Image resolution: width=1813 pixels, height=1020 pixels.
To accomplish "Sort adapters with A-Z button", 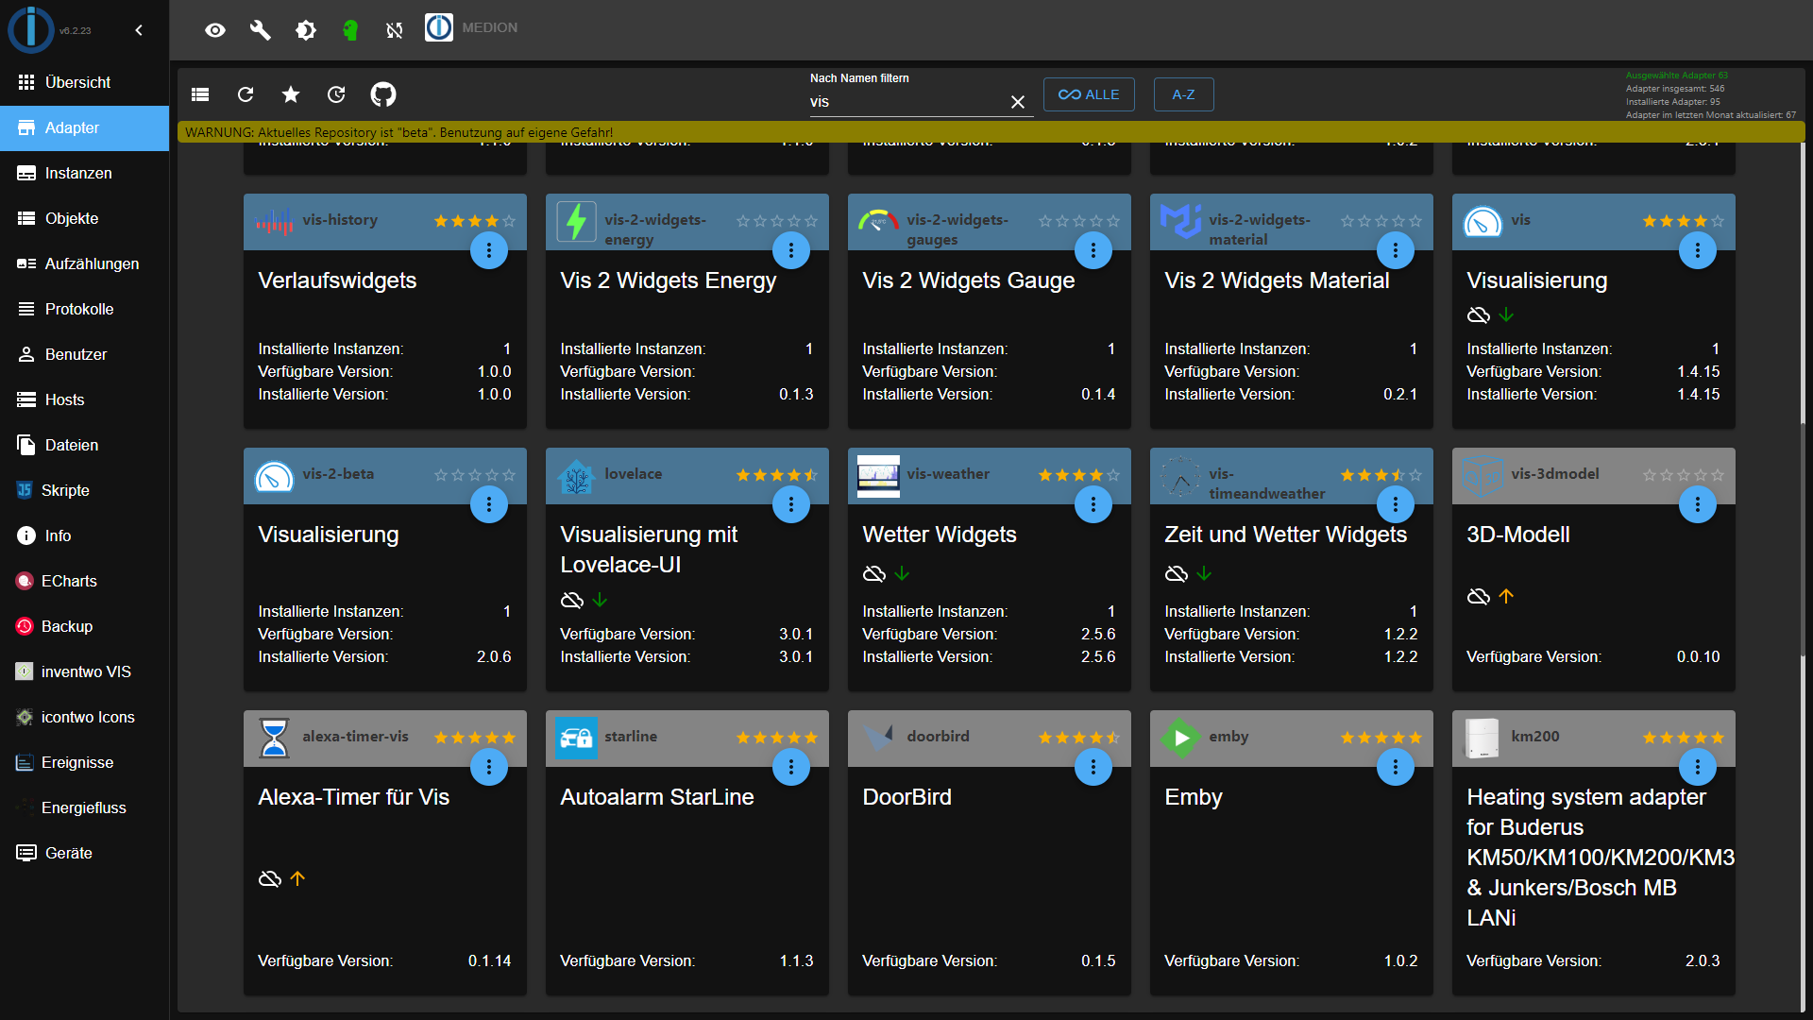I will coord(1183,94).
